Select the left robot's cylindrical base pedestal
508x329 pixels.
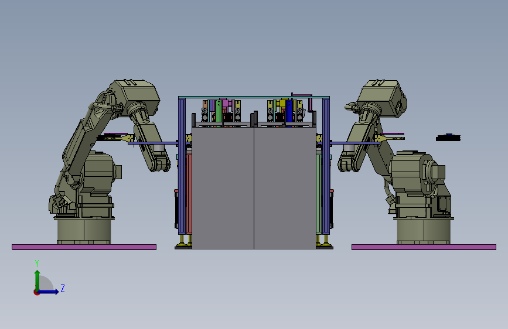(x=84, y=231)
